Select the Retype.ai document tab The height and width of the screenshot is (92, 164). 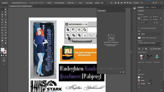pyautogui.click(x=21, y=6)
